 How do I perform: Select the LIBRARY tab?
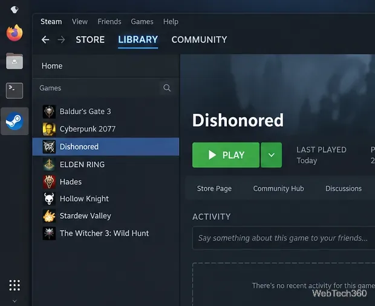pyautogui.click(x=138, y=39)
